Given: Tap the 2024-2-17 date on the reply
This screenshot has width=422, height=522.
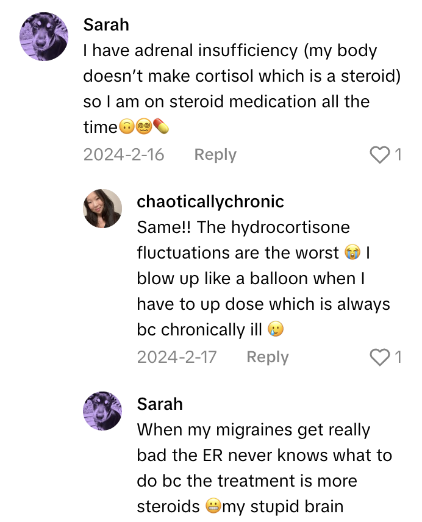Looking at the screenshot, I should point(176,357).
